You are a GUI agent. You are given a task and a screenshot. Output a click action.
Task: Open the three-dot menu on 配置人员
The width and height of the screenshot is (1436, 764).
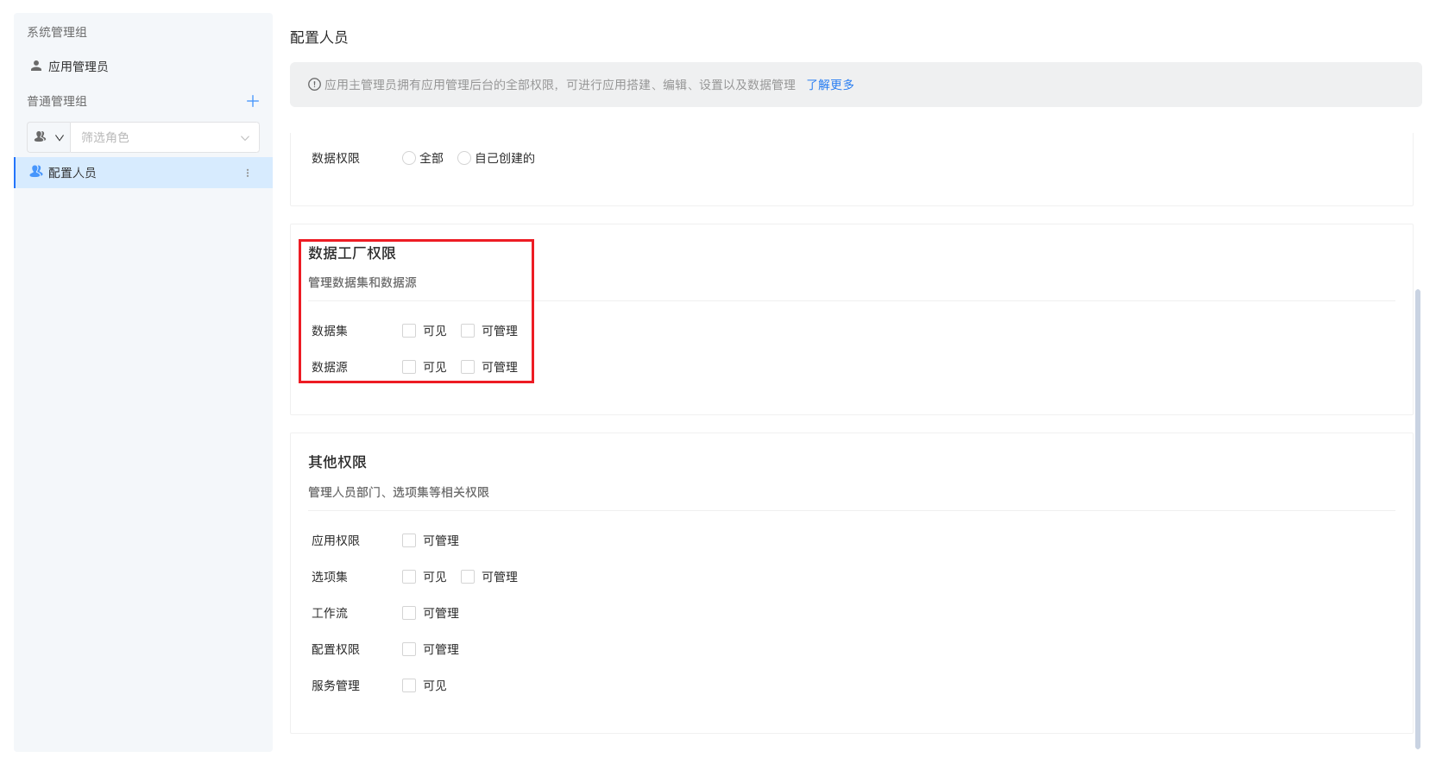[x=248, y=173]
